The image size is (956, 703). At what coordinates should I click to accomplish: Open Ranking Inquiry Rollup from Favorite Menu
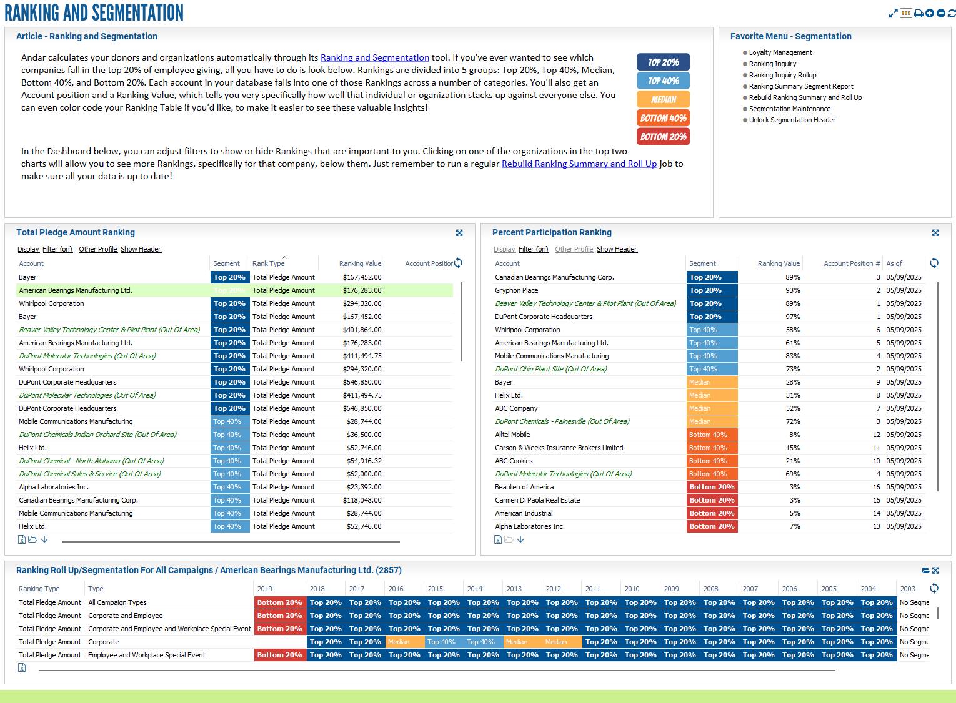click(x=783, y=75)
